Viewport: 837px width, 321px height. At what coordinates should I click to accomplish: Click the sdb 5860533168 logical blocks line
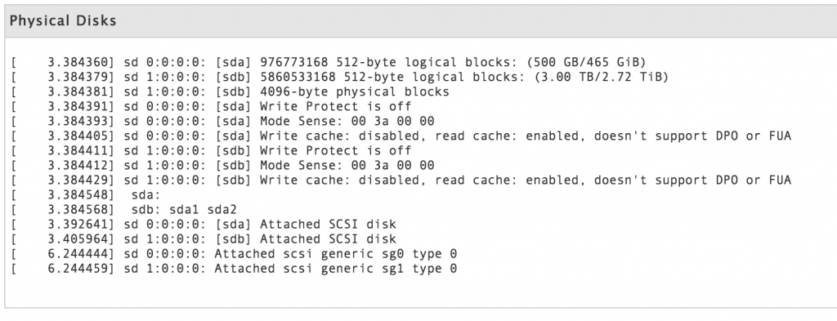339,78
